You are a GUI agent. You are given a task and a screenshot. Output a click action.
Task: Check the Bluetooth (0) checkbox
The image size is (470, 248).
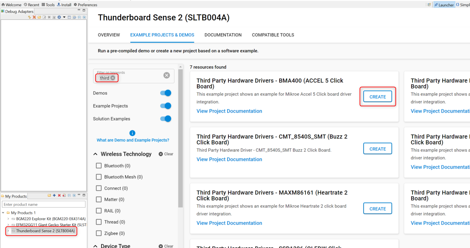click(99, 166)
